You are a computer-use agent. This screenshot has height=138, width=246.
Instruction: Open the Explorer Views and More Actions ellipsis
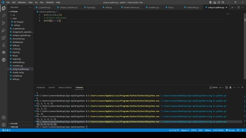click(x=30, y=7)
